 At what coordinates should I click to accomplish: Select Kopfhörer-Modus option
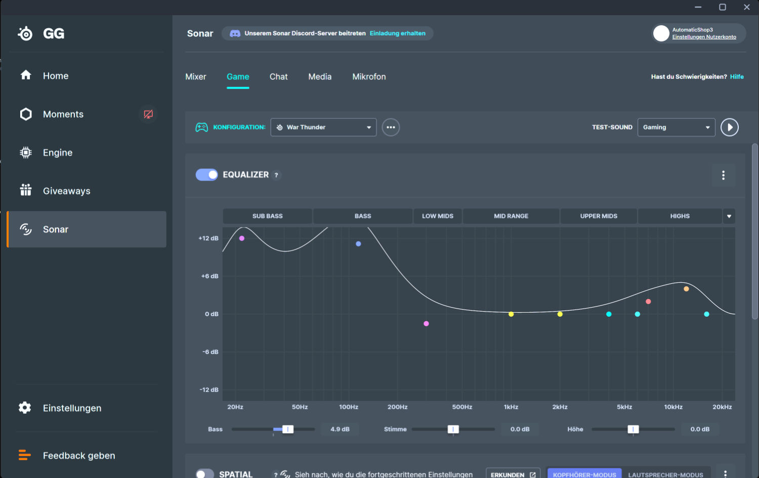(x=584, y=474)
